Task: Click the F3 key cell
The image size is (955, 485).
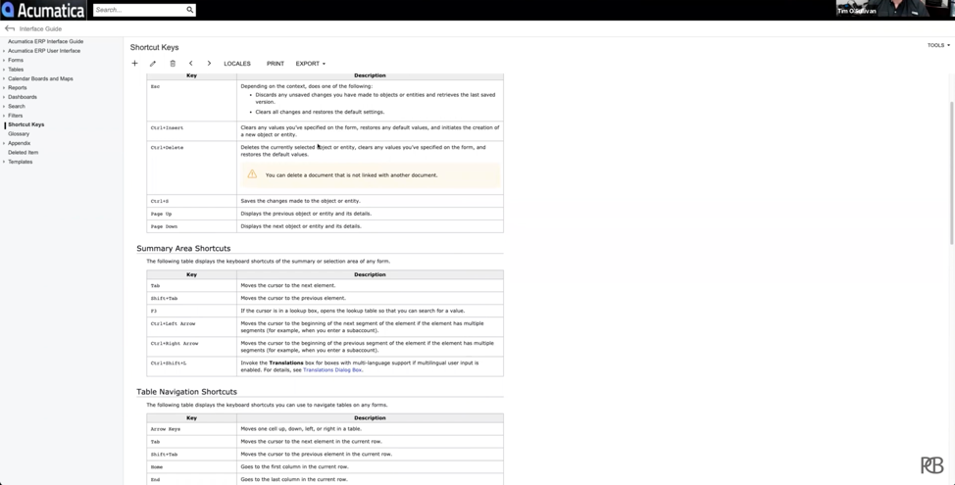Action: click(191, 311)
